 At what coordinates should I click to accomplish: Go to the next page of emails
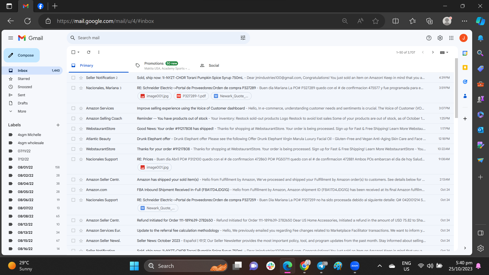point(433,52)
